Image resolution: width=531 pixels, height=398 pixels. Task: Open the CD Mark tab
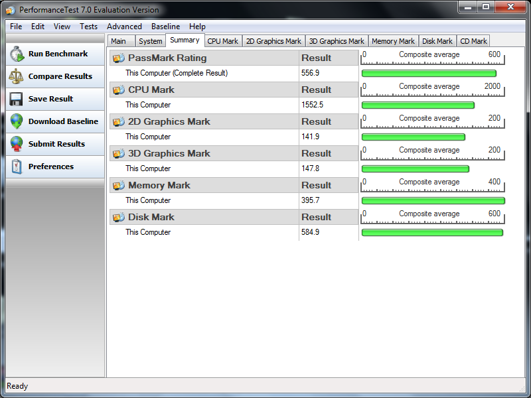pos(473,41)
